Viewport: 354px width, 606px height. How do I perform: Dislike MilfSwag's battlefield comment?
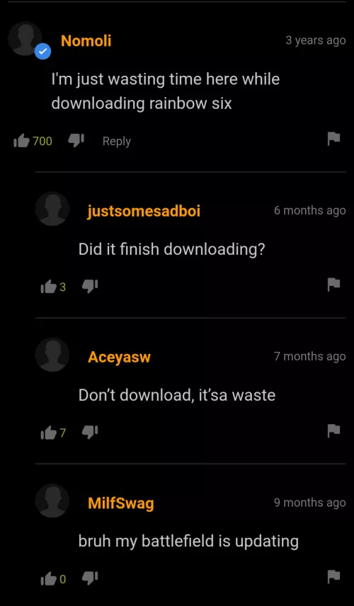90,578
